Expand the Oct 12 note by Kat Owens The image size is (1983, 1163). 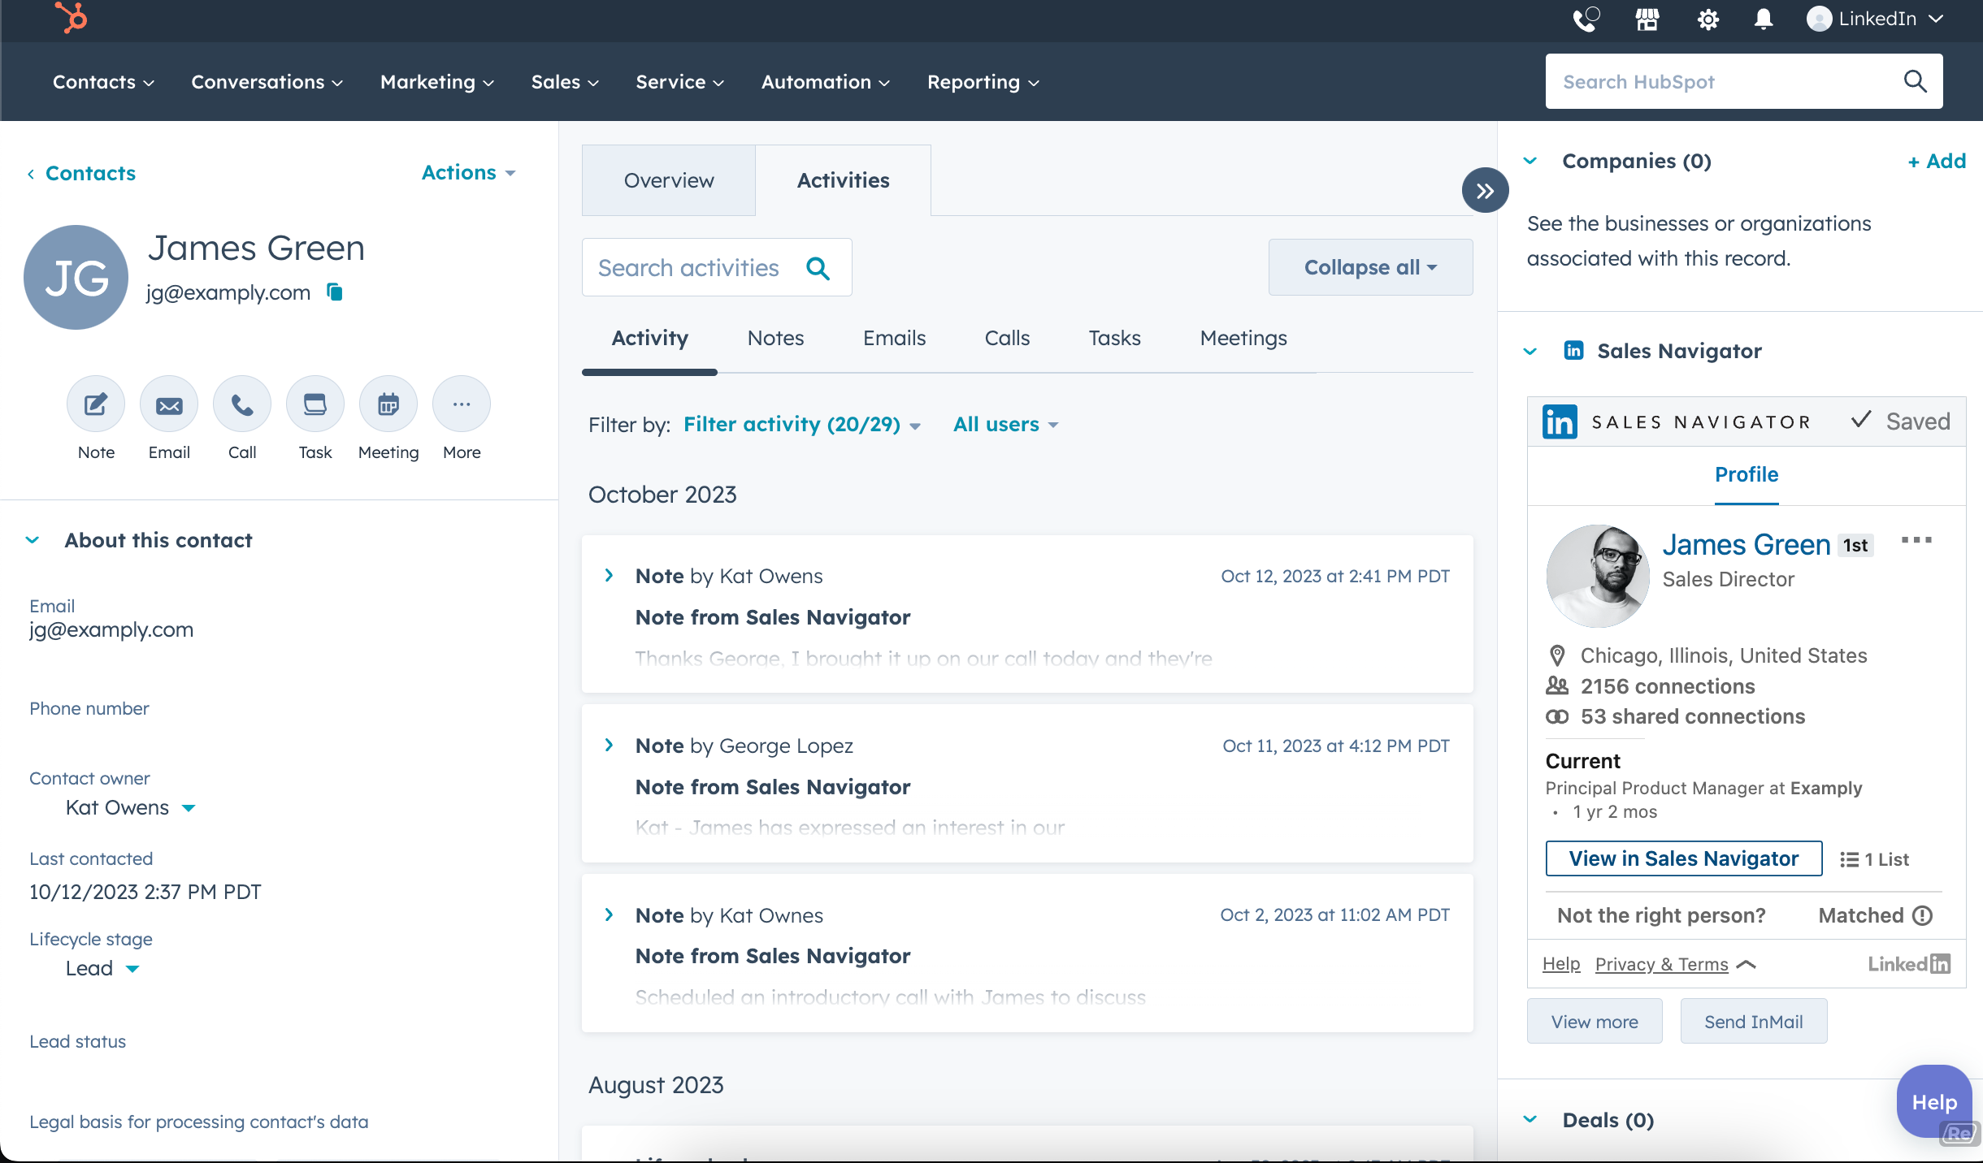(x=609, y=575)
